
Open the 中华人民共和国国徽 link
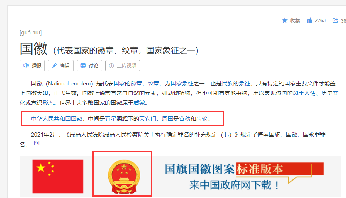(57, 119)
